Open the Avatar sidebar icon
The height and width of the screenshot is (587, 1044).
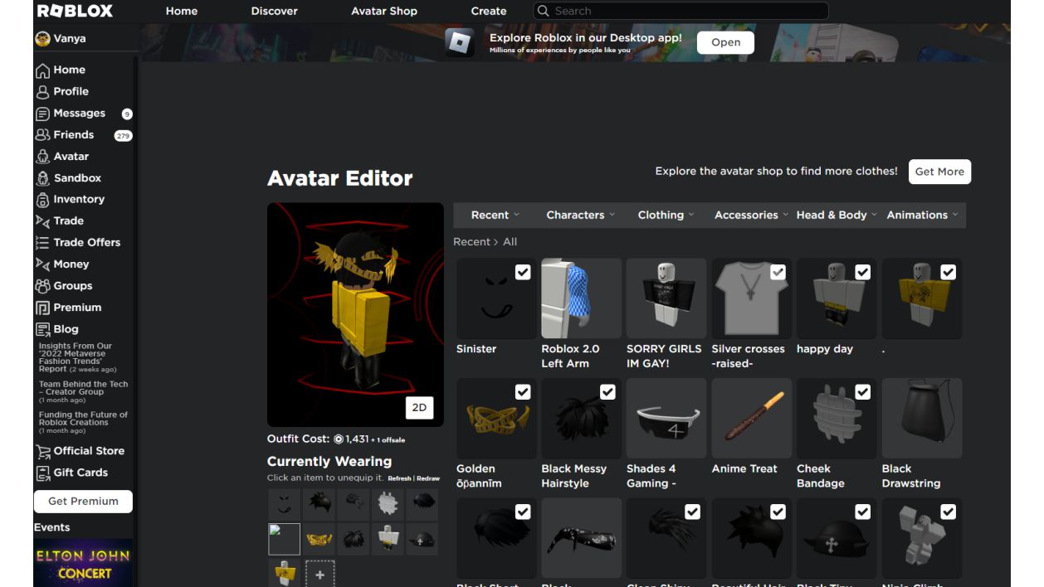[42, 157]
